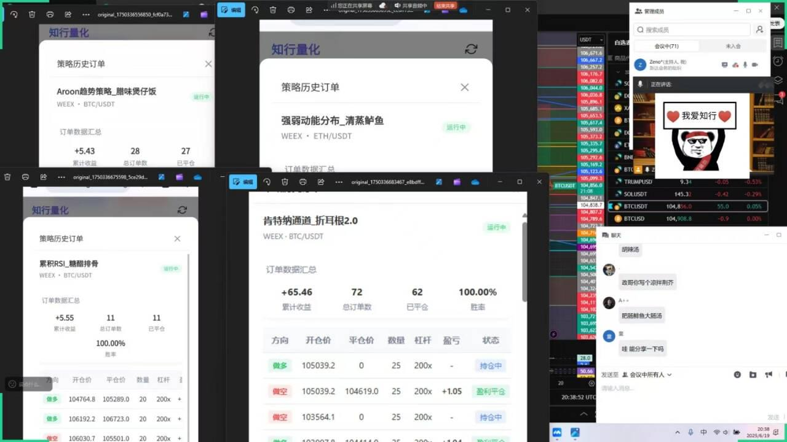Click 运行中 badge for 肯特纳通道_折耳根2.0
This screenshot has height=442, width=787.
tap(497, 227)
